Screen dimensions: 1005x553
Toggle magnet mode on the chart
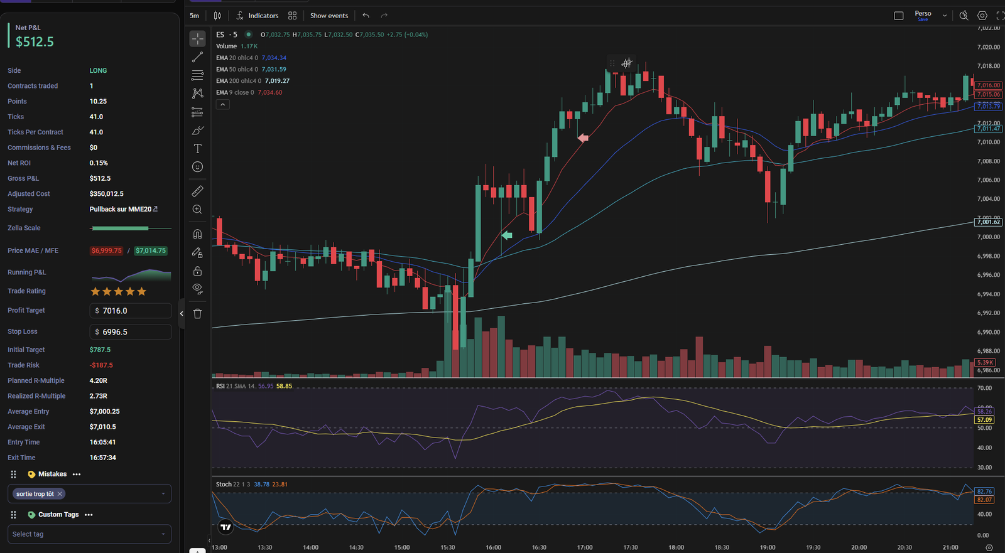pyautogui.click(x=197, y=234)
